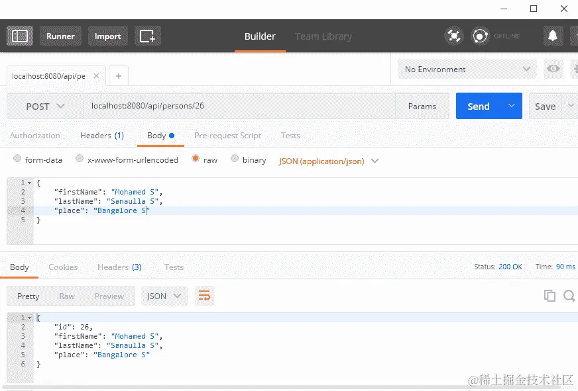Open the request Tests tab
Screen dimensions: 578x391
[290, 136]
